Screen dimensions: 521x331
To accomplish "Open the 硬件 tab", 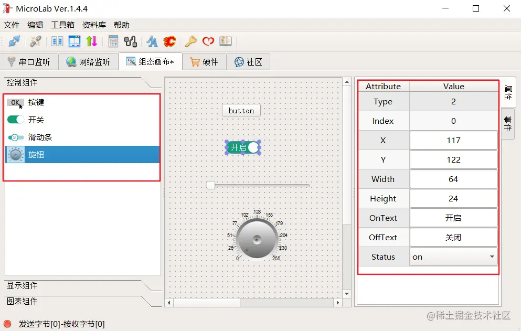I will click(204, 62).
